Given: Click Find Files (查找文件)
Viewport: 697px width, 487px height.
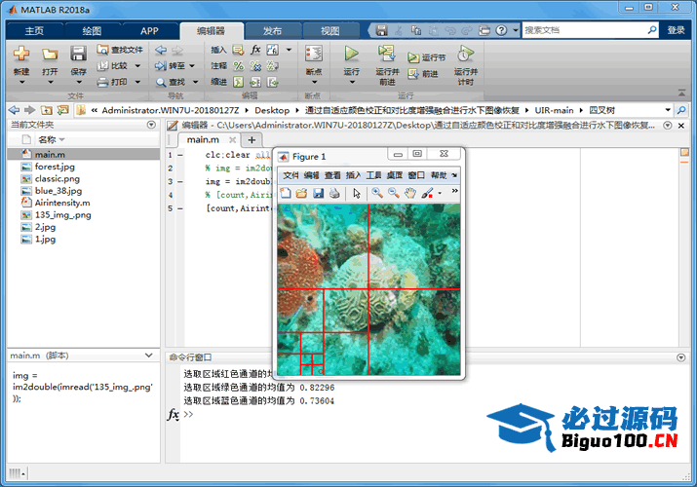Looking at the screenshot, I should click(x=120, y=50).
